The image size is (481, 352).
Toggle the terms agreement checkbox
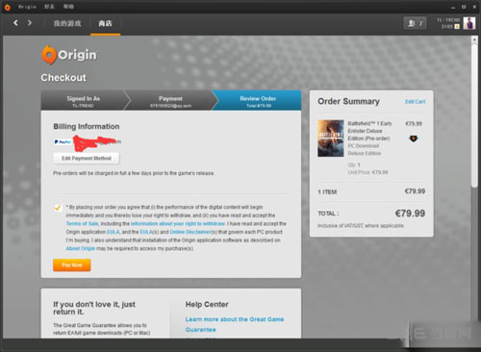tap(58, 208)
